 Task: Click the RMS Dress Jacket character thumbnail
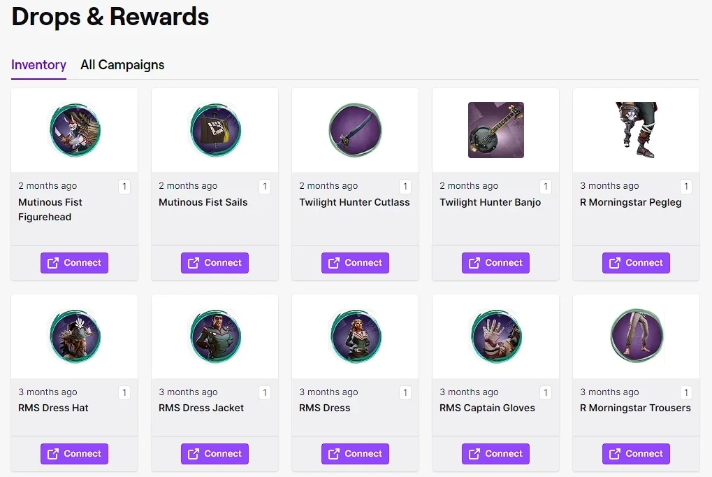[x=215, y=336]
